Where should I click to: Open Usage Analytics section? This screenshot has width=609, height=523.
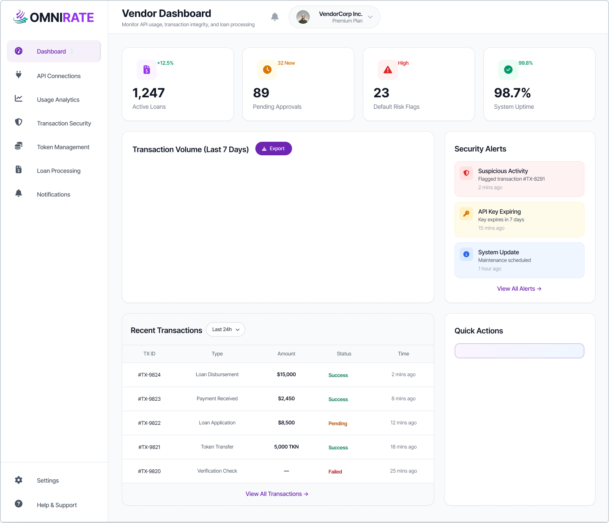pos(54,99)
